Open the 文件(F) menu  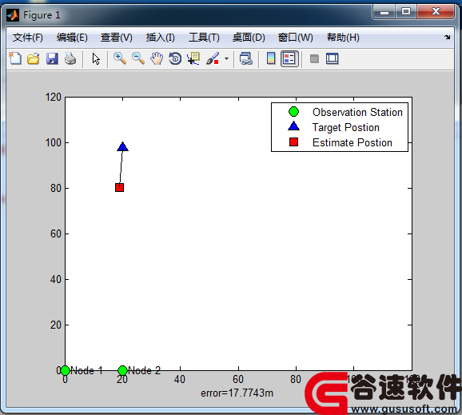point(28,38)
